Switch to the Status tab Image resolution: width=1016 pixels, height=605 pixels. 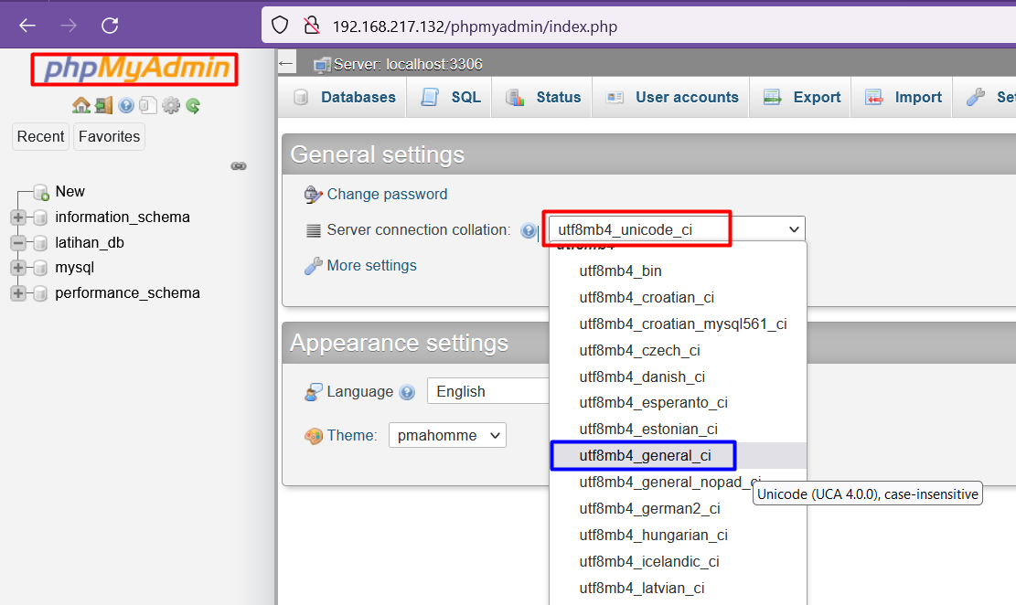[x=543, y=97]
